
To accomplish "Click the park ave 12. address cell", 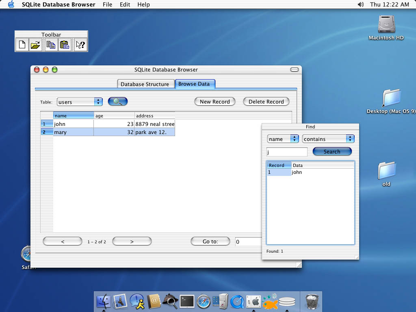I will coord(155,132).
